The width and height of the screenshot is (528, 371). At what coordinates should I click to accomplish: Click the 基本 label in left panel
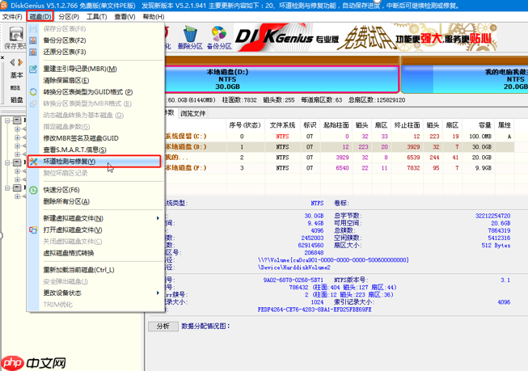tap(16, 74)
